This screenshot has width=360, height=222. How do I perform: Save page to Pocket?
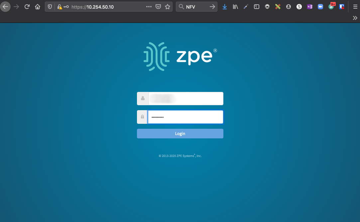pos(158,7)
